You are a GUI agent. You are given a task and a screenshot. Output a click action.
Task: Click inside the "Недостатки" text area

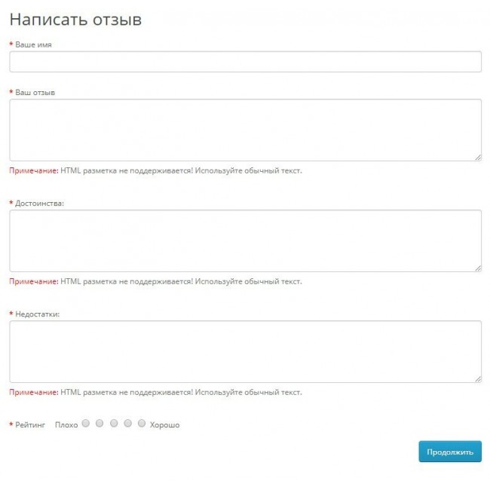pos(245,351)
